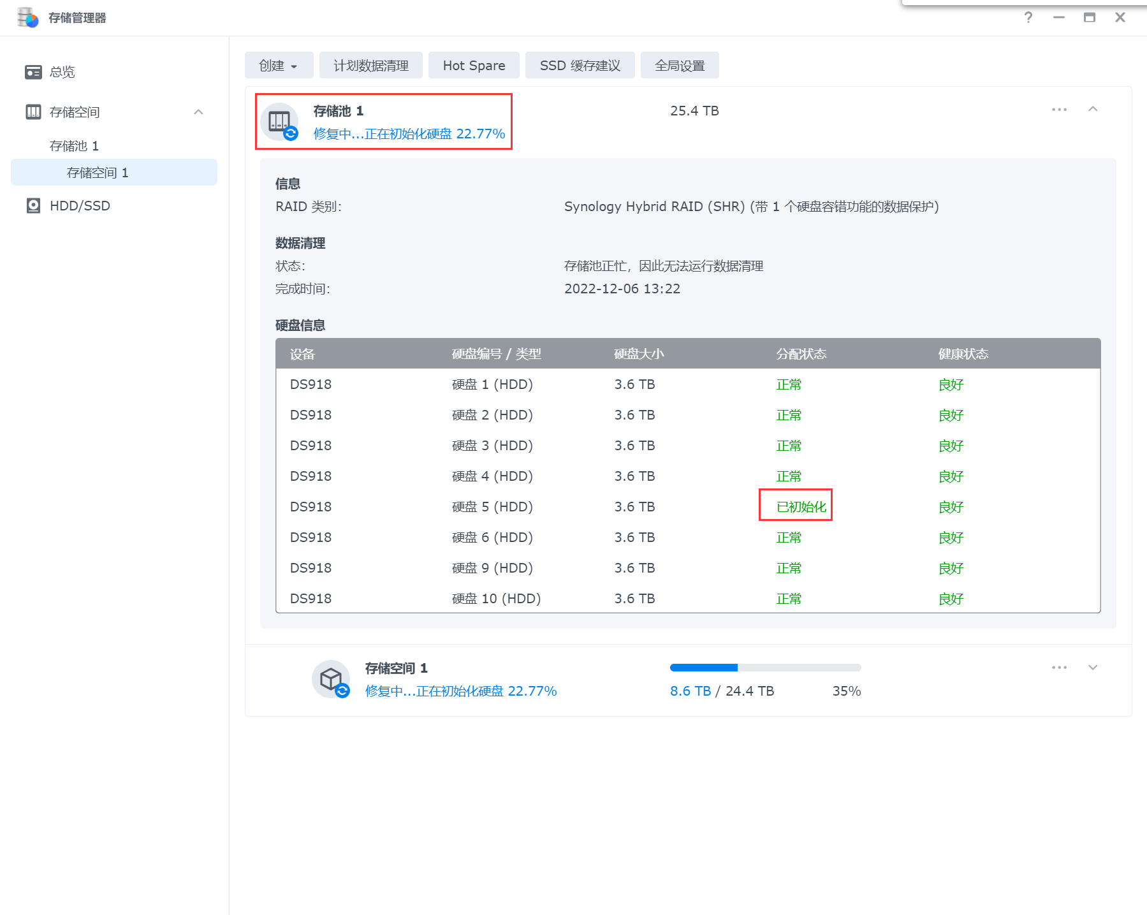Viewport: 1147px width, 915px height.
Task: Click the 存储空间 1 volume cube icon
Action: coord(331,679)
